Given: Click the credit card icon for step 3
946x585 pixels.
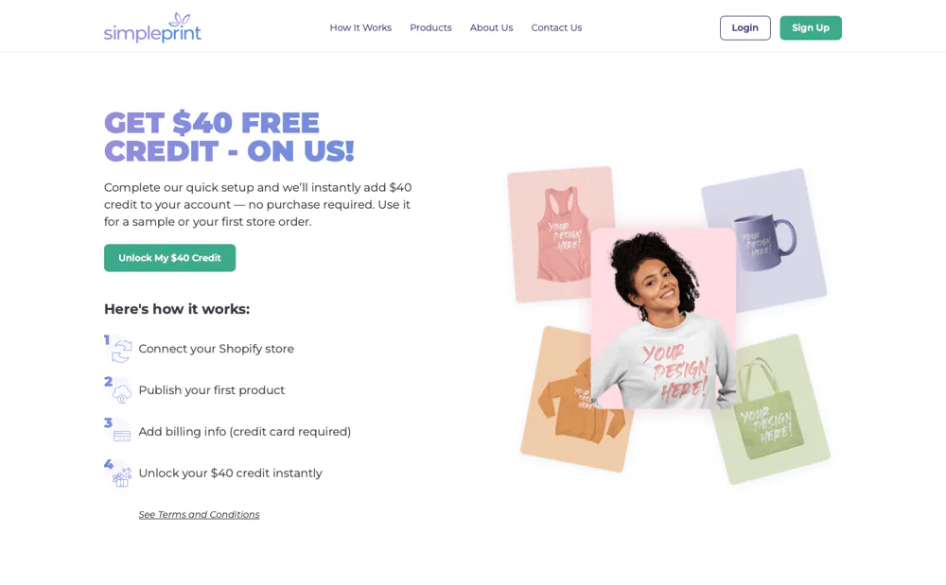Looking at the screenshot, I should coord(122,435).
